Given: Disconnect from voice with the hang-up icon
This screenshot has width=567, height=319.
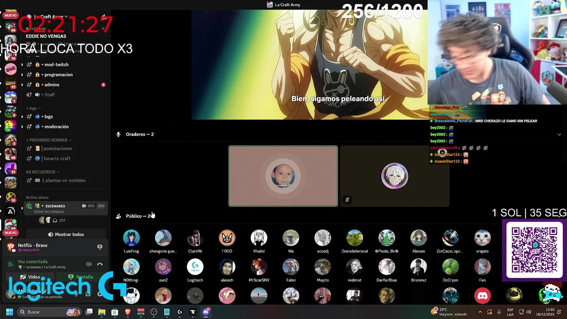Looking at the screenshot, I should tap(100, 264).
